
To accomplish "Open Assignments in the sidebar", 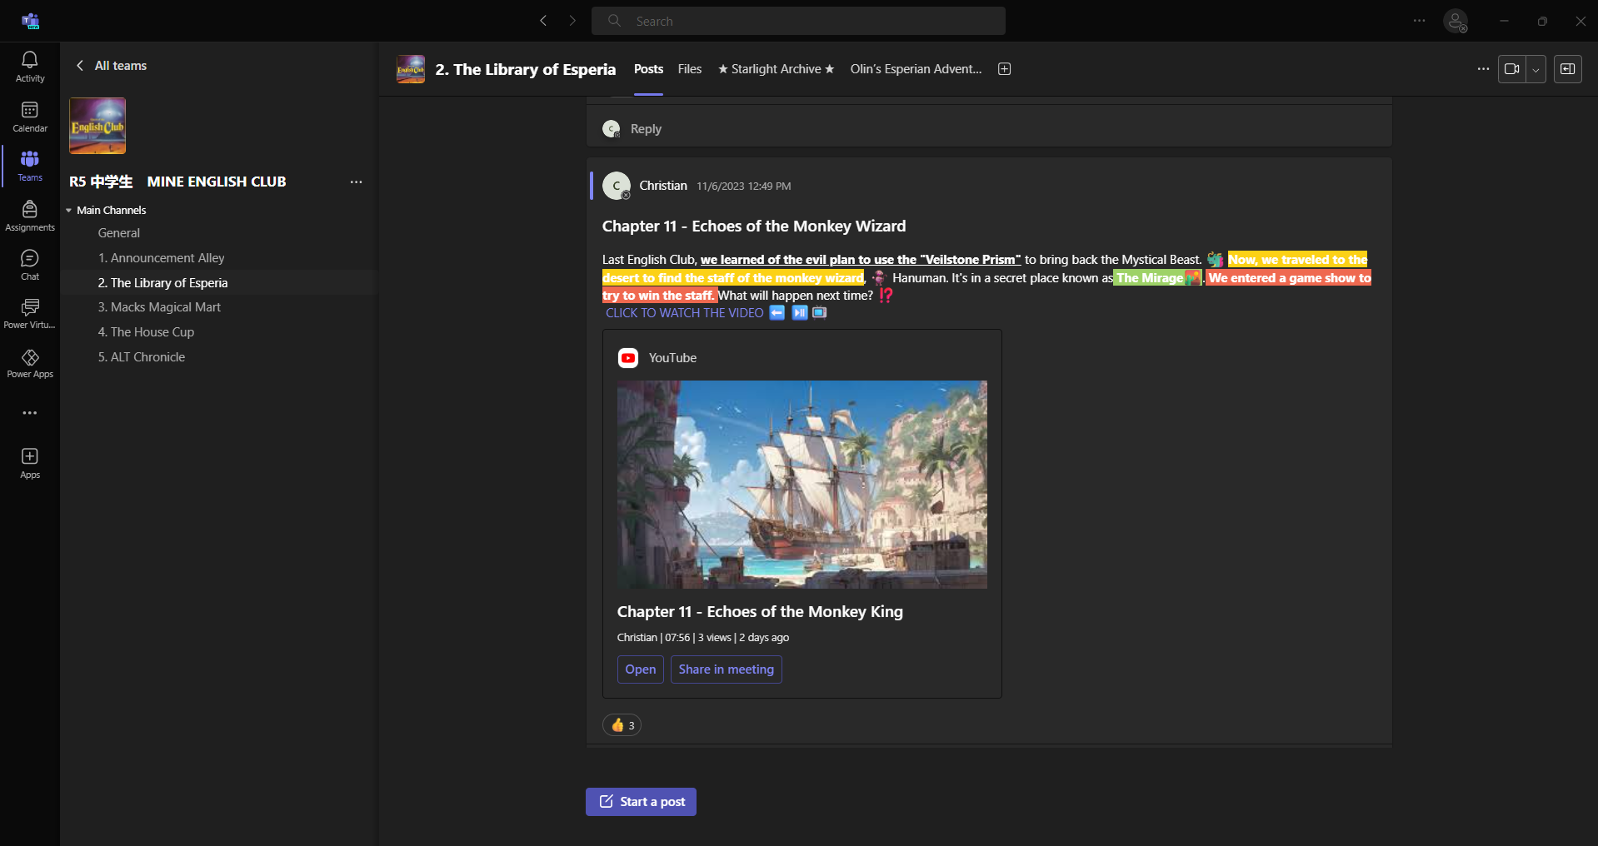I will pyautogui.click(x=30, y=216).
